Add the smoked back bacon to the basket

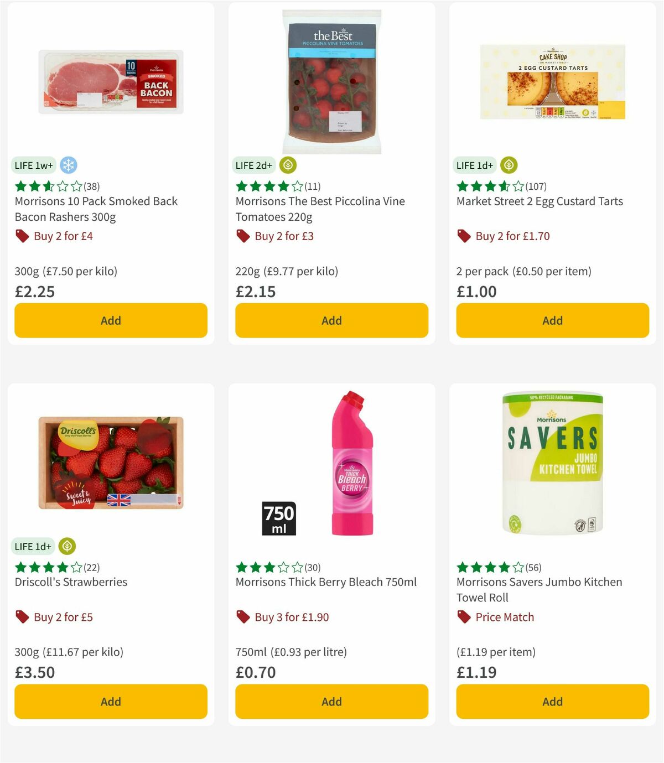point(110,320)
